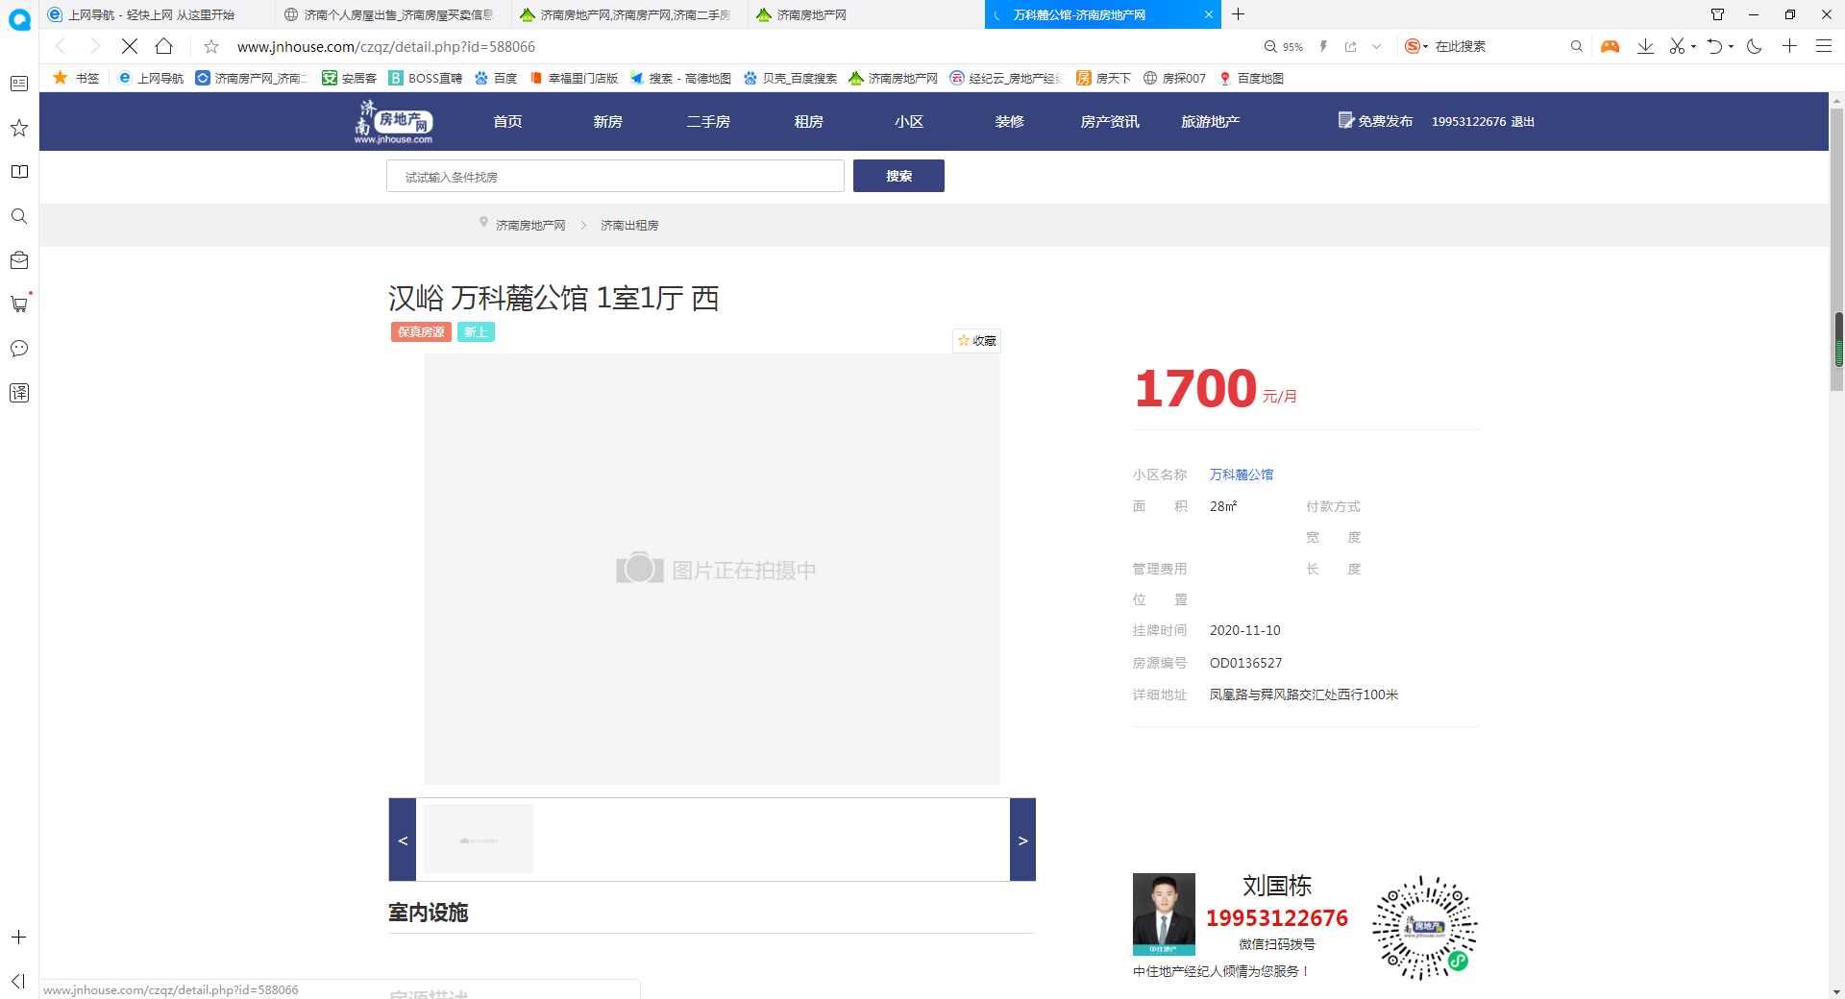This screenshot has width=1845, height=999.
Task: Open the game controller icon
Action: [1610, 46]
